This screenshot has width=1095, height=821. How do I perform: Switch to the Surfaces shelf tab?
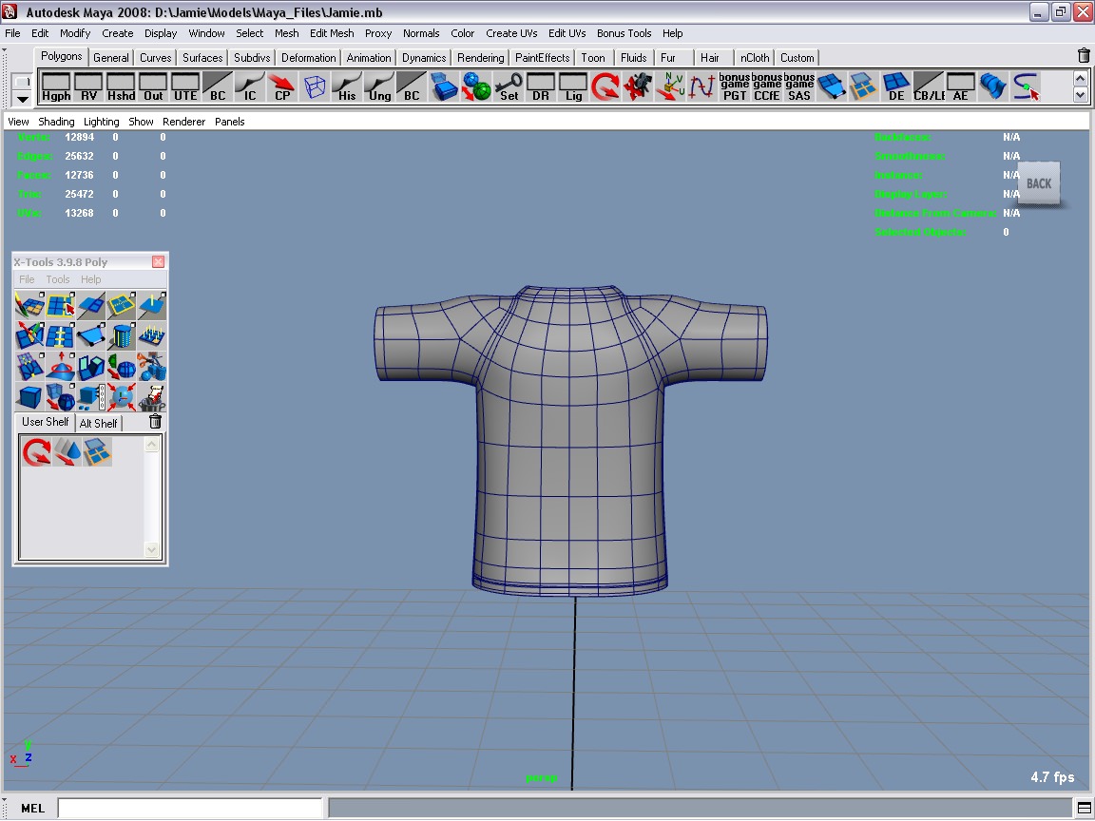(x=202, y=58)
